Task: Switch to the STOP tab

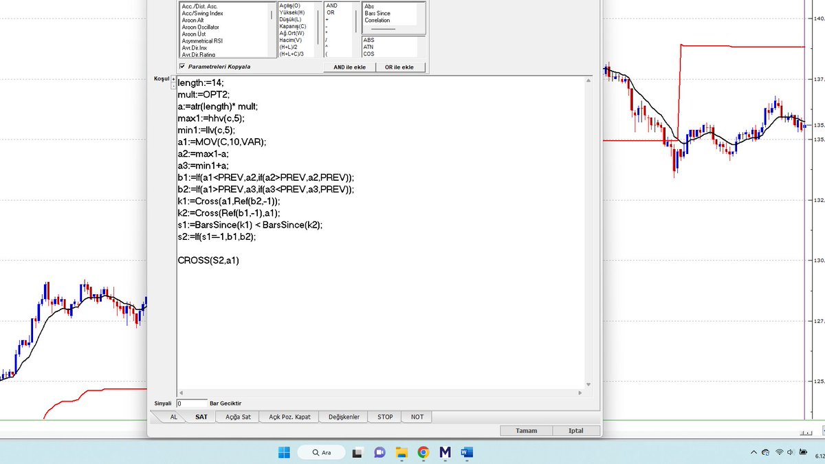Action: coord(385,417)
